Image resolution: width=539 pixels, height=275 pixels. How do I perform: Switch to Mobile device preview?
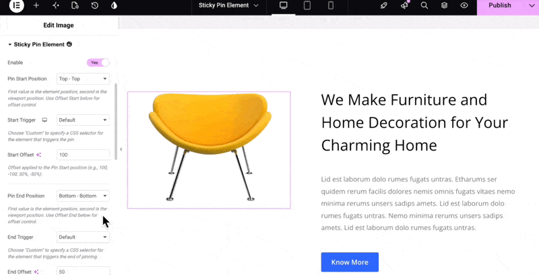(x=331, y=5)
